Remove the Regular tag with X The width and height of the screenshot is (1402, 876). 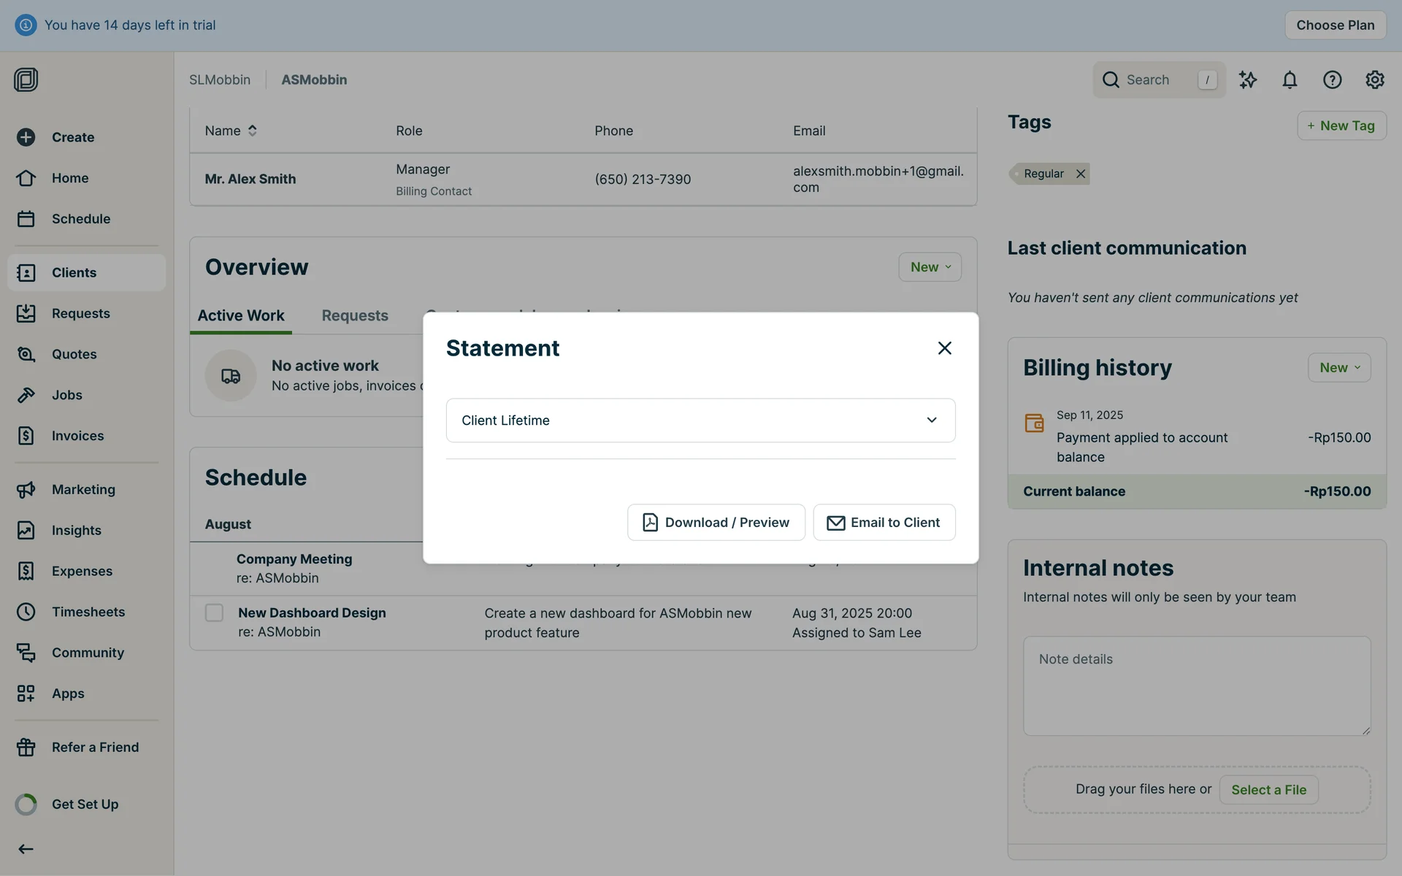(1081, 174)
